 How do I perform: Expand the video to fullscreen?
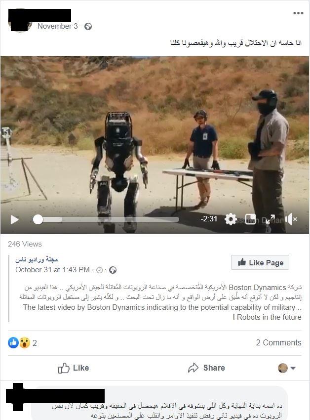pos(270,219)
